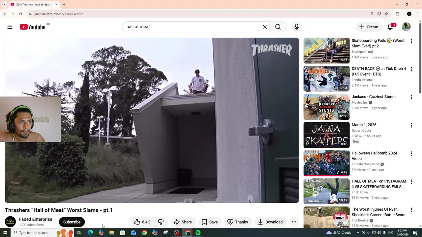Open the DEATH RACE Tick Ditch thumbnail
Screen dimensions: 422x237
tap(326, 79)
